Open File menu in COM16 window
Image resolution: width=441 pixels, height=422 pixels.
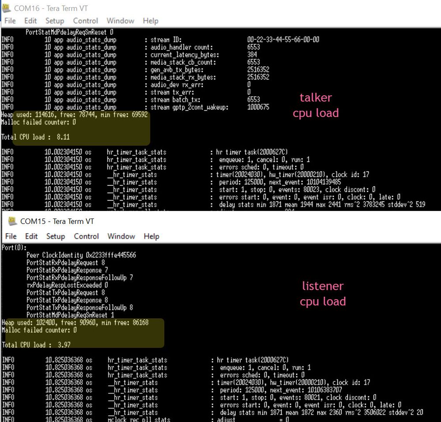click(10, 21)
